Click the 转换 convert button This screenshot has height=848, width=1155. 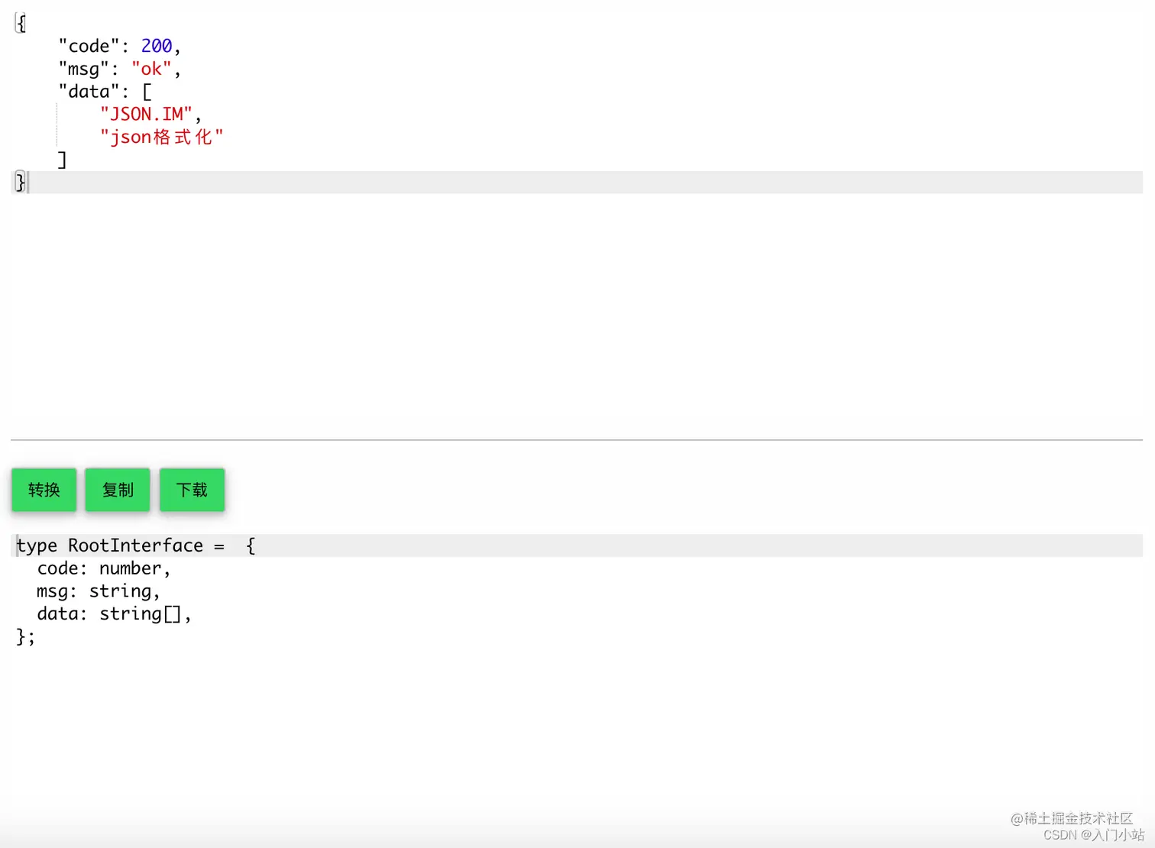(44, 490)
